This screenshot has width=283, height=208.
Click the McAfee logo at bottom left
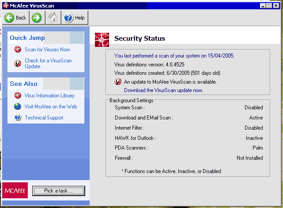click(x=16, y=190)
